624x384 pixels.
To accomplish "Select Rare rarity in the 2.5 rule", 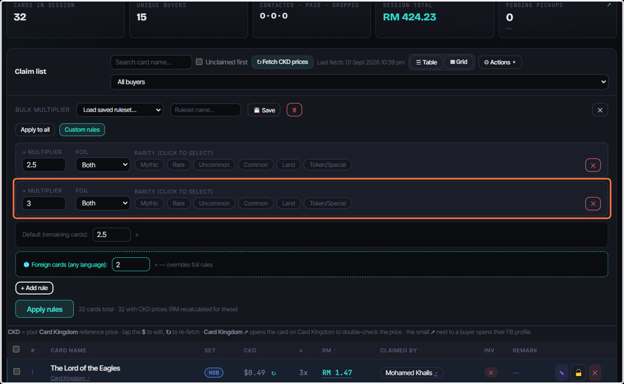I will click(x=178, y=165).
